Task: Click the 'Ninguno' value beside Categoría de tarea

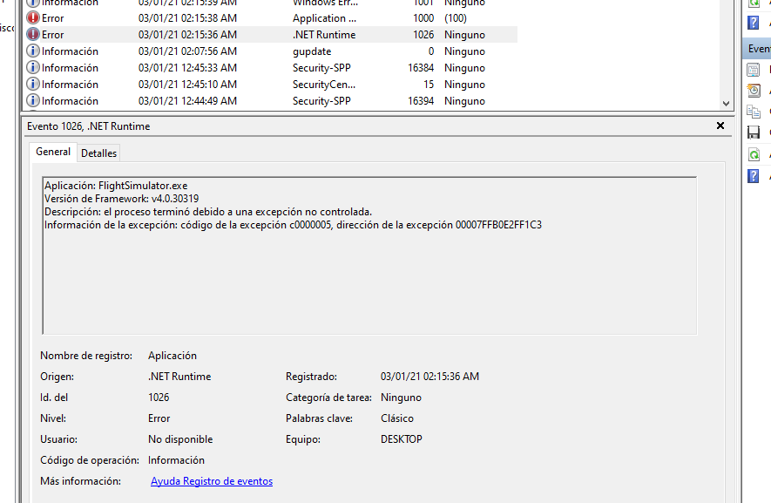Action: click(401, 398)
